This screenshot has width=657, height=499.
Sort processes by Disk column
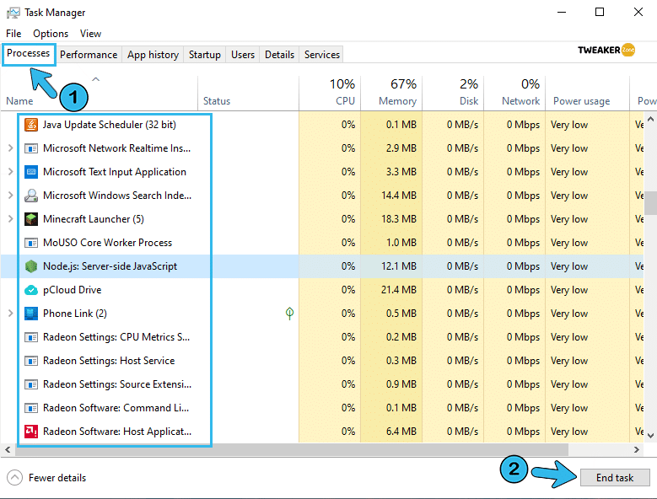453,94
